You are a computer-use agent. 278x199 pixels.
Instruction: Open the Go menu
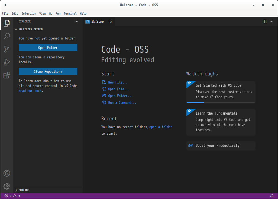51,14
